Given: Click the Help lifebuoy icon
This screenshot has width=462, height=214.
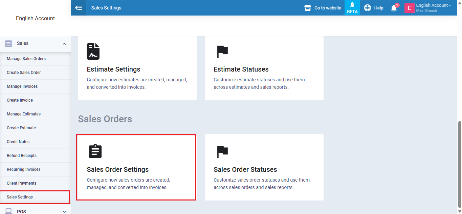Looking at the screenshot, I should tap(367, 8).
